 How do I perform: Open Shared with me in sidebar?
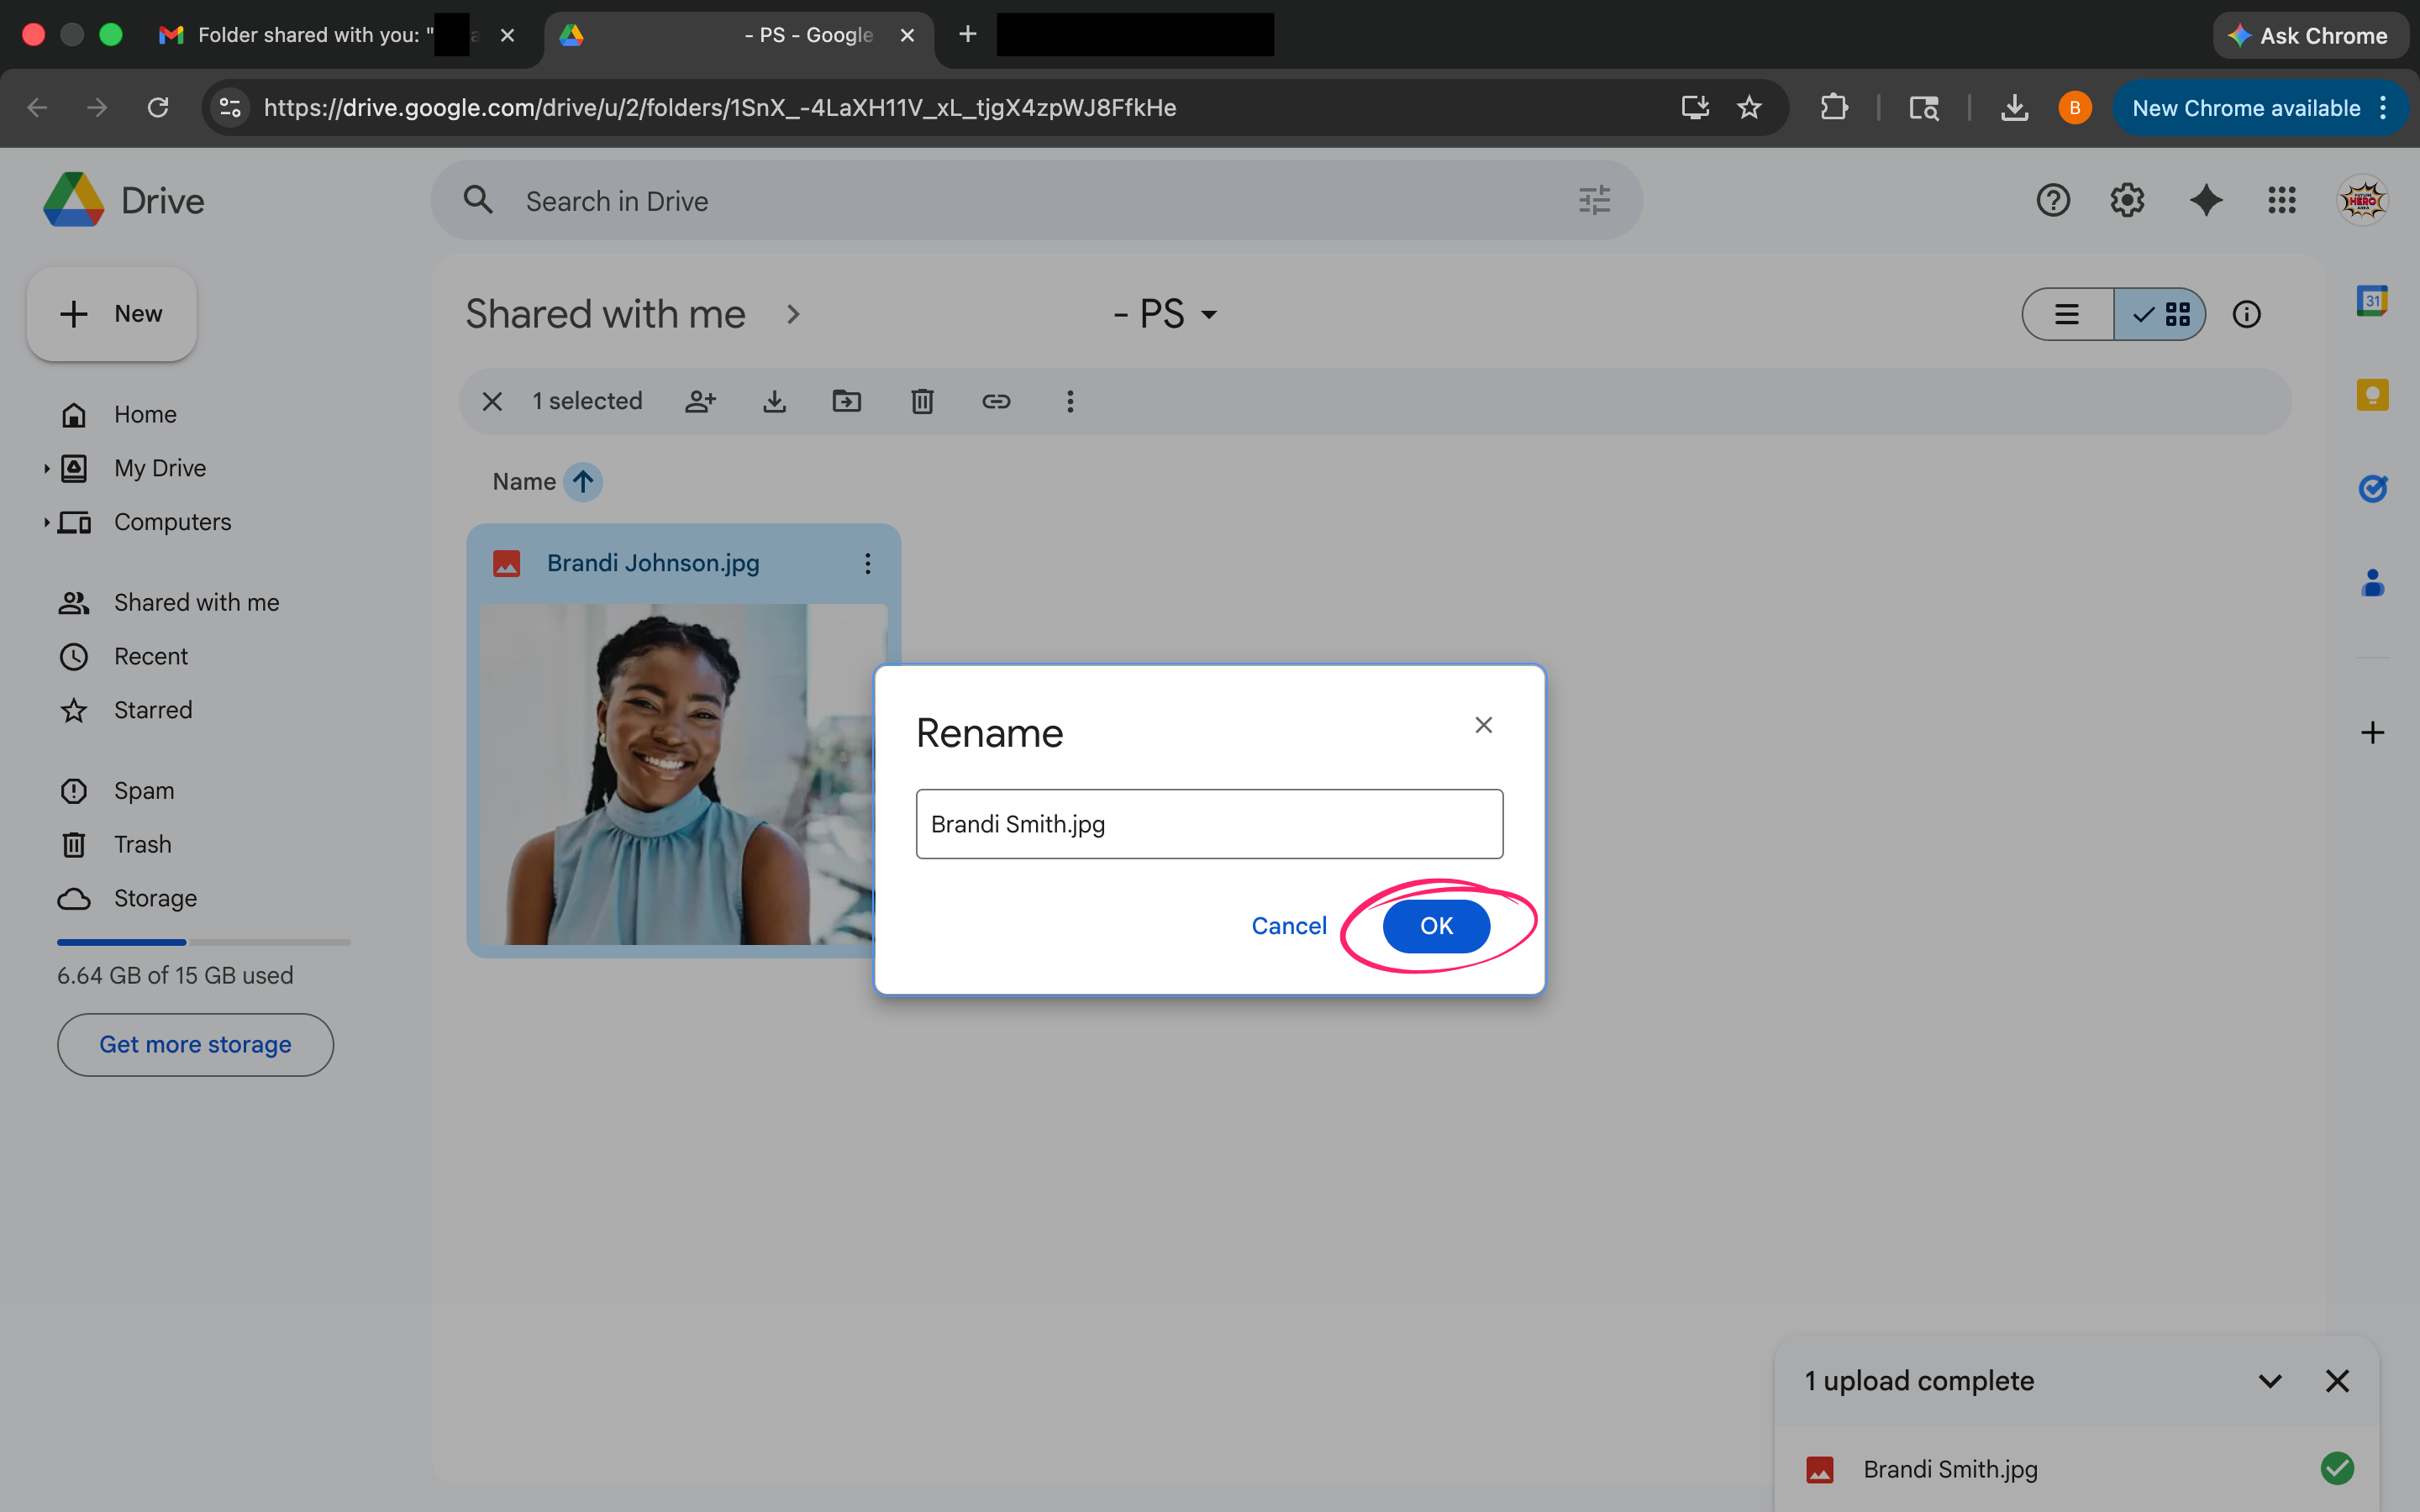(196, 602)
